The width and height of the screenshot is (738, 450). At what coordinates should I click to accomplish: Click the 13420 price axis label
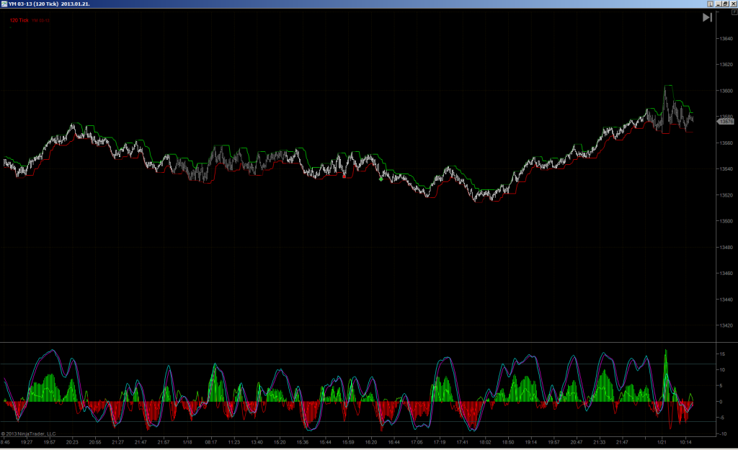[x=726, y=325]
